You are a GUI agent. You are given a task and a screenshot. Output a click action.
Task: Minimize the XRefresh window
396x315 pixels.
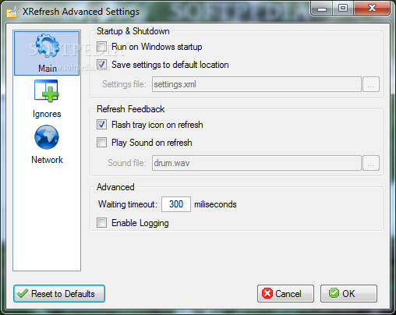click(x=322, y=9)
